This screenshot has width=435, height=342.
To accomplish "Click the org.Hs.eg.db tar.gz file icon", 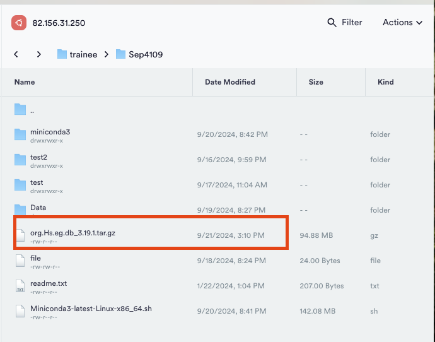I will pyautogui.click(x=20, y=235).
